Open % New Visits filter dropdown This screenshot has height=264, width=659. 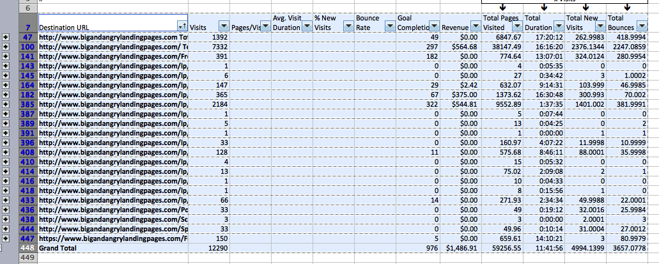(349, 27)
